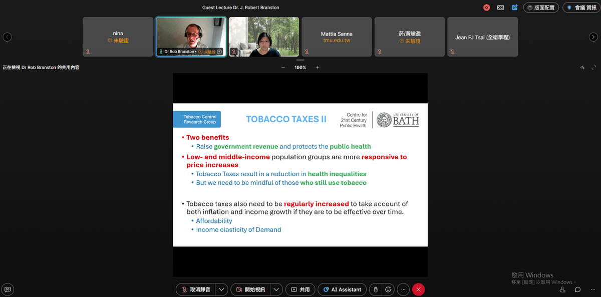Open more options ellipsis in controls
This screenshot has width=601, height=297.
[x=403, y=289]
